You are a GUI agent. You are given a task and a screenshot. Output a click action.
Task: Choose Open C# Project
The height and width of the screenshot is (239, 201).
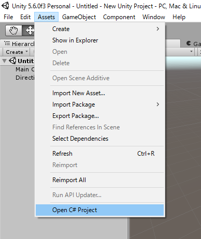99,210
